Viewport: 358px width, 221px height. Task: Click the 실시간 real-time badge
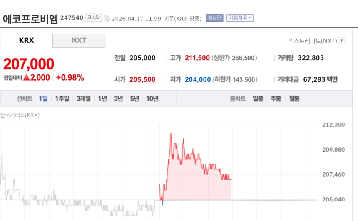[214, 18]
